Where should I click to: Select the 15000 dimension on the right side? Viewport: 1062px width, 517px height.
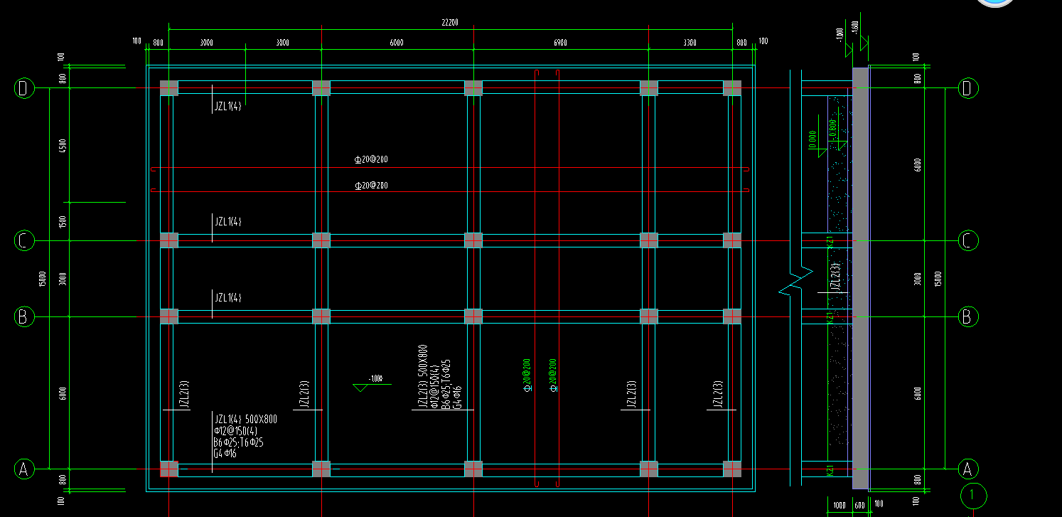(x=938, y=279)
